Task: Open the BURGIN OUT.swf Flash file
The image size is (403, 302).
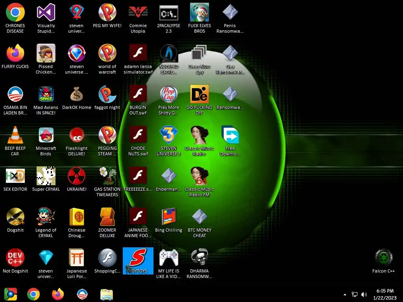Action: (x=138, y=94)
